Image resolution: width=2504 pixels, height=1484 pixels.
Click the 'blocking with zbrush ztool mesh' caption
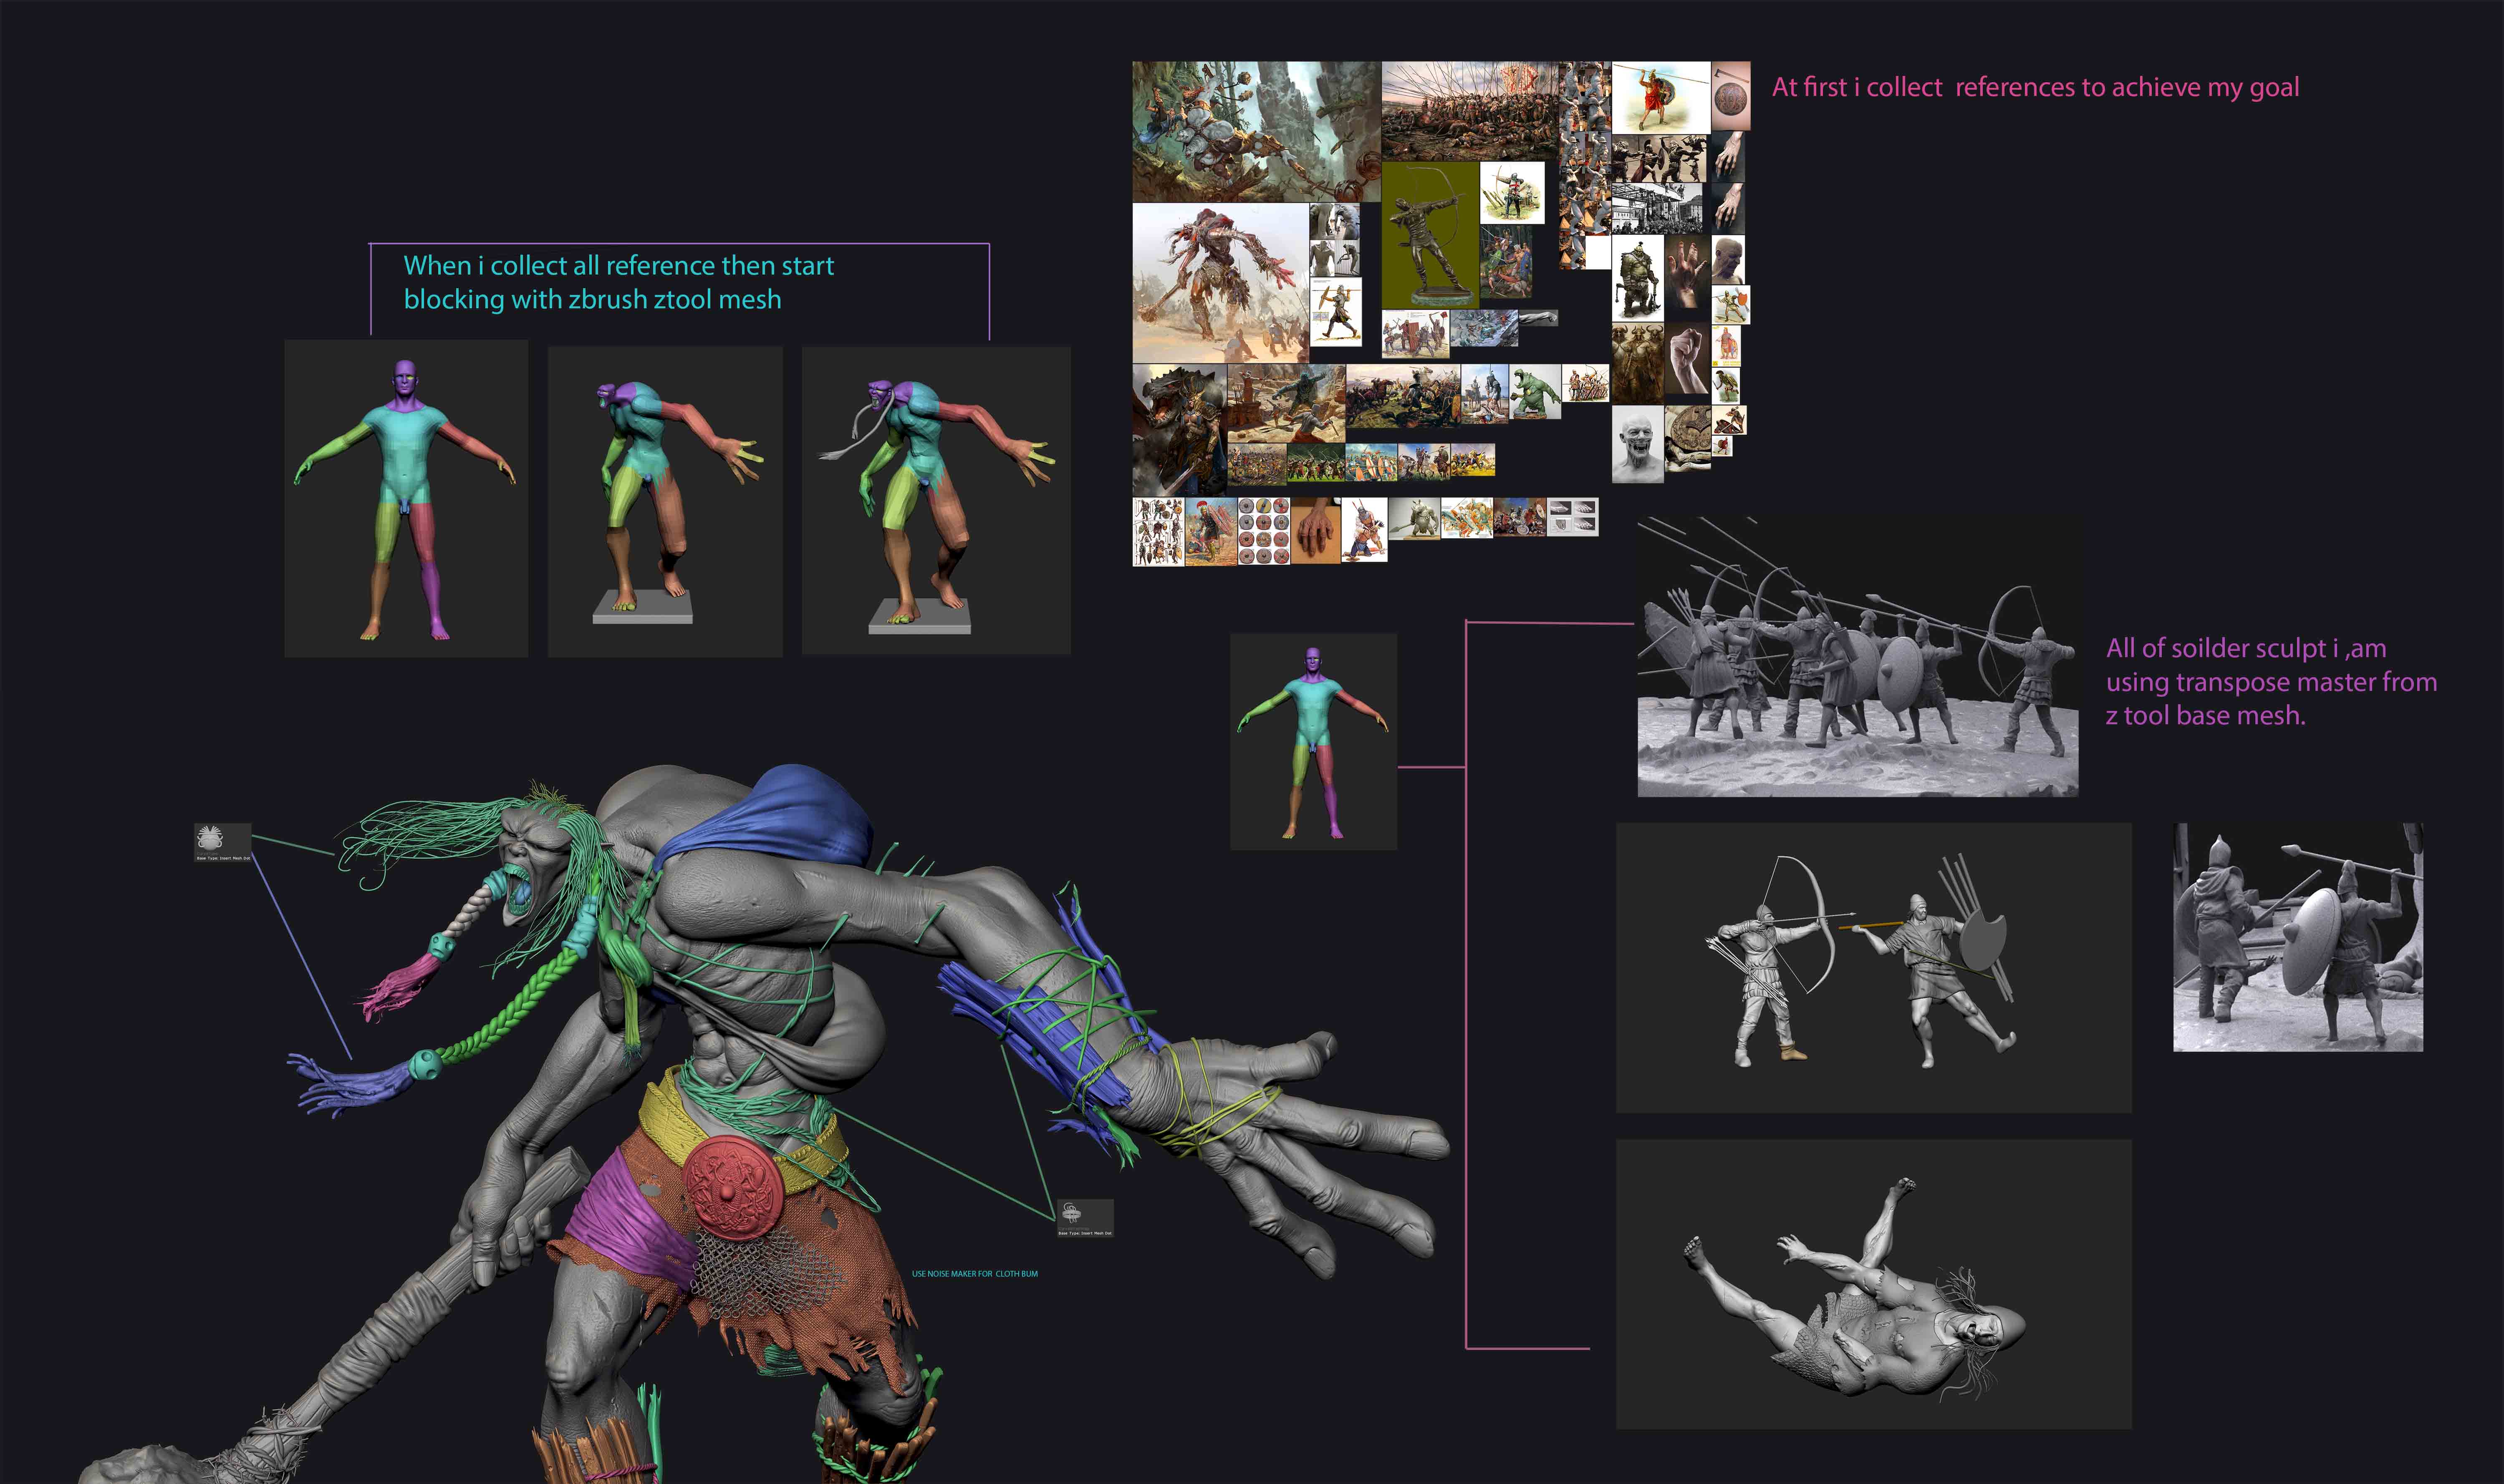point(592,299)
